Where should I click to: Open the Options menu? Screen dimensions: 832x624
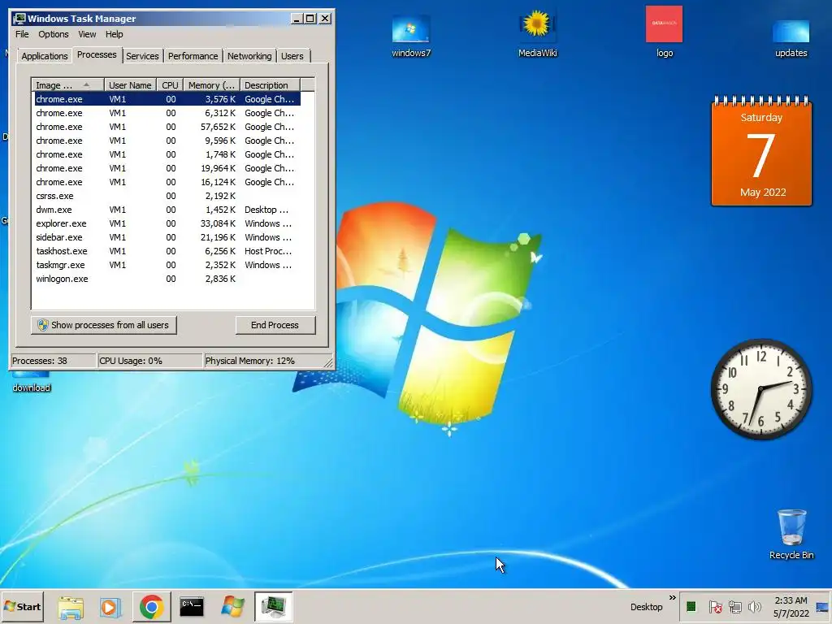(53, 34)
